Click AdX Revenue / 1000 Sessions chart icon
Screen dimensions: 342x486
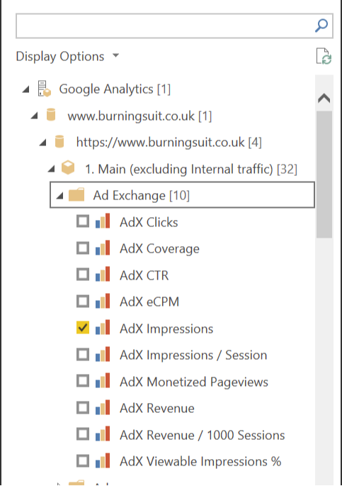[x=103, y=434]
